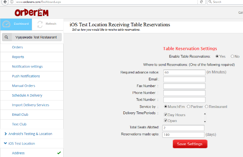This screenshot has height=157, width=243.
Task: Click the Email input field
Action: (x=184, y=79)
